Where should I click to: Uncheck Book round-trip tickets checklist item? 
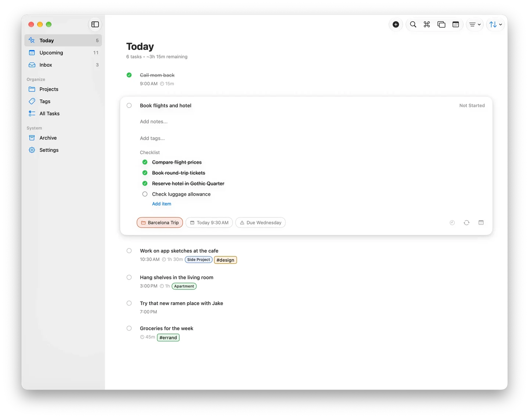(145, 173)
